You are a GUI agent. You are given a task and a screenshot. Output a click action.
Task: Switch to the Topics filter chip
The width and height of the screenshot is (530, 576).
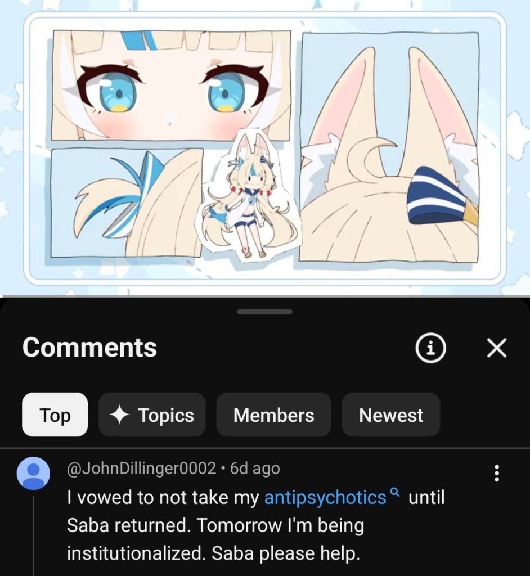click(x=152, y=415)
